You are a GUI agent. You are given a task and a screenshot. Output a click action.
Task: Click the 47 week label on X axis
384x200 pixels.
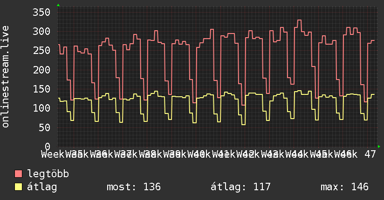pyautogui.click(x=370, y=154)
